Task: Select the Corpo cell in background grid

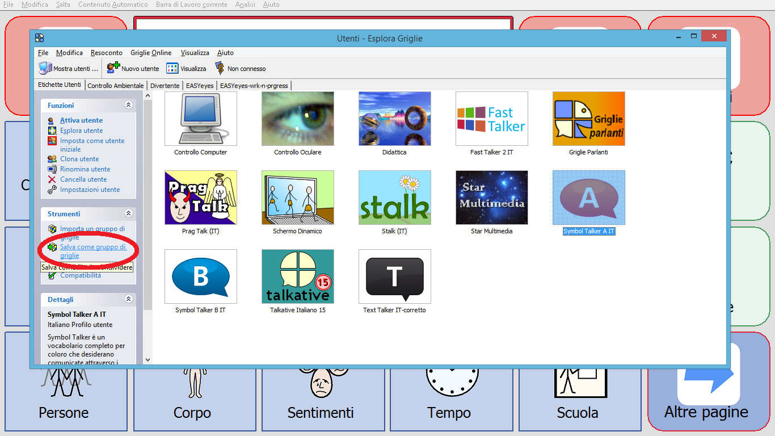Action: 195,381
